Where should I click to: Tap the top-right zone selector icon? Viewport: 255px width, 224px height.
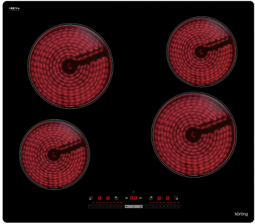click(151, 198)
